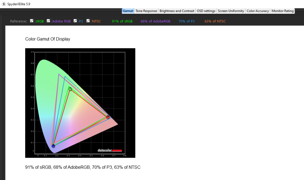
Task: Toggle the NTSC reference checkbox
Action: (88, 21)
